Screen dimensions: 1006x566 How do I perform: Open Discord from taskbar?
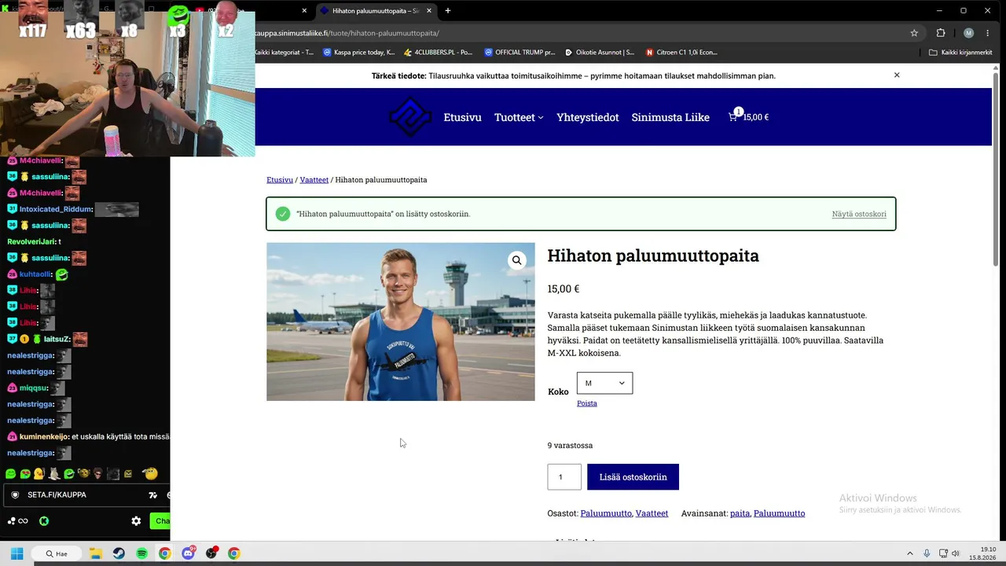click(x=188, y=553)
